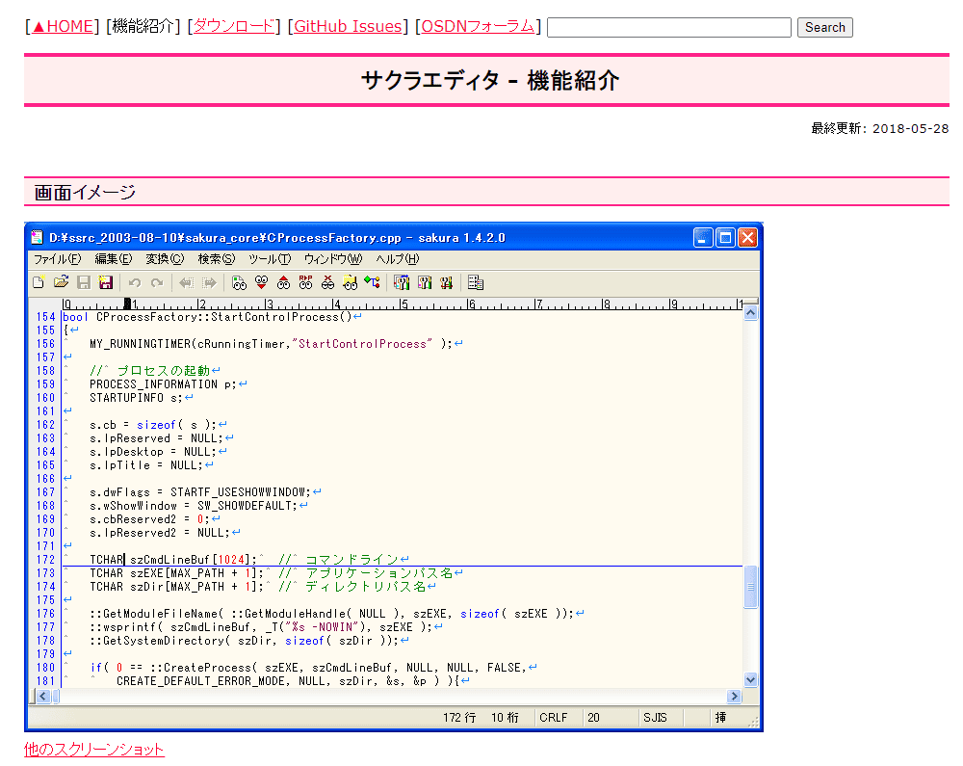The height and width of the screenshot is (766, 963).
Task: Click the rightmost toolbar list icon
Action: click(475, 282)
